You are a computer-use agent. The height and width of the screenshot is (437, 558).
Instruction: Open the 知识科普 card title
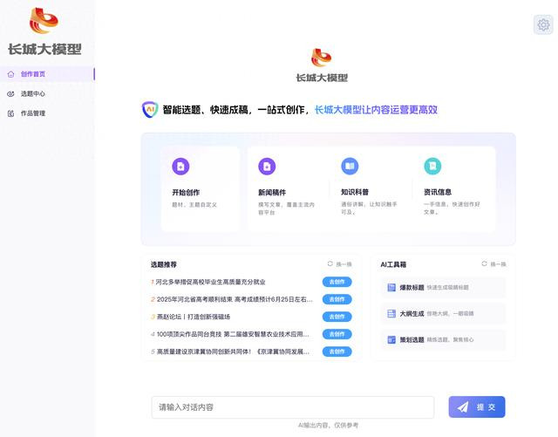point(355,192)
